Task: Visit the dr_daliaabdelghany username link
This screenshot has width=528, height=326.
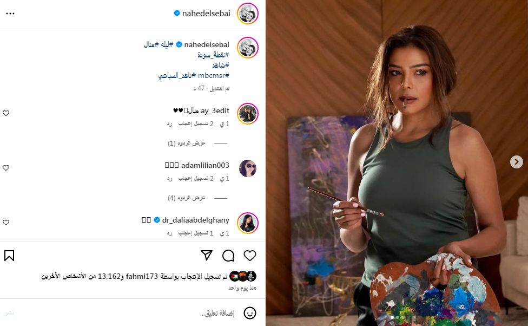Action: (196, 220)
